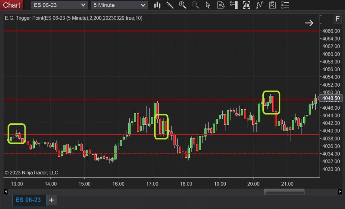
Task: Open the Indicators line-graph icon
Action: 259,5
